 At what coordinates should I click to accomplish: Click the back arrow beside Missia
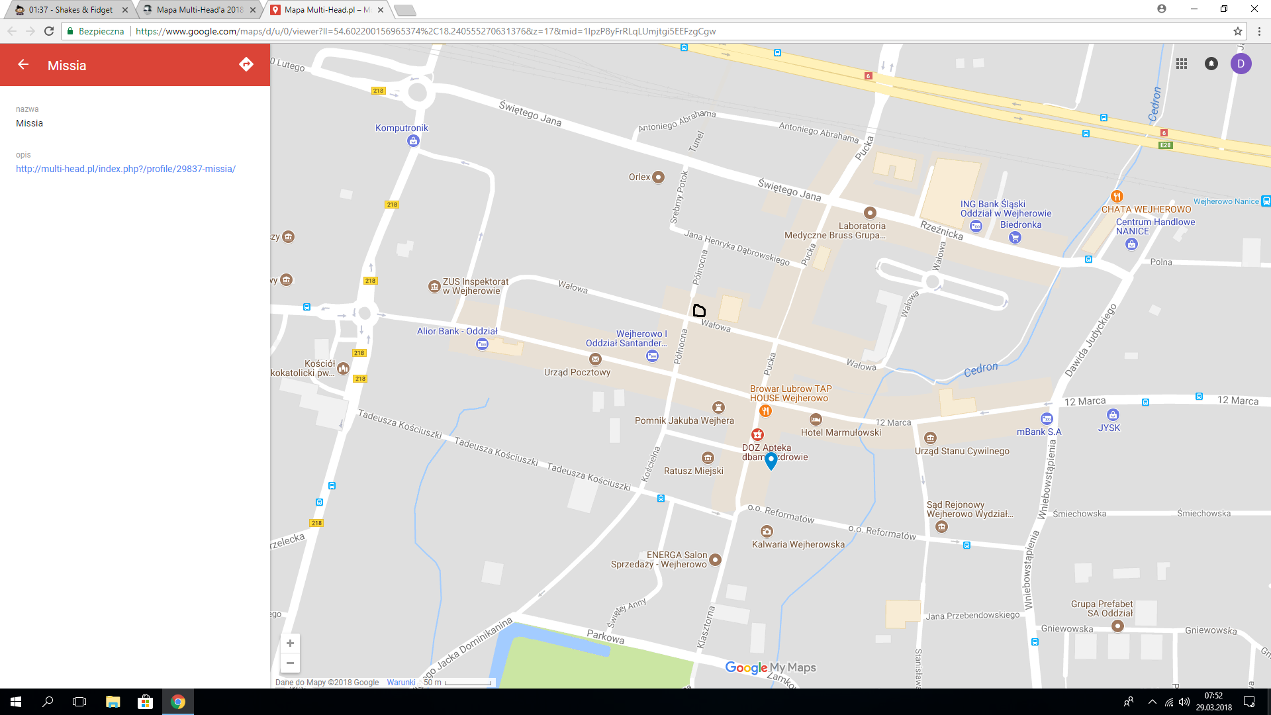click(23, 65)
